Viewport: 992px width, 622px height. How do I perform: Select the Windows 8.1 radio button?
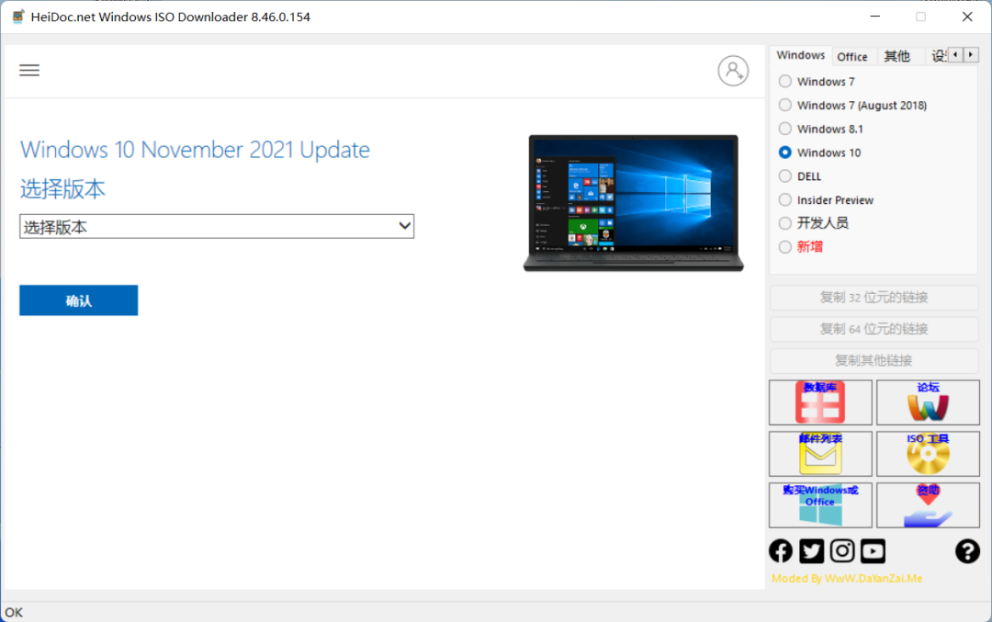click(785, 129)
